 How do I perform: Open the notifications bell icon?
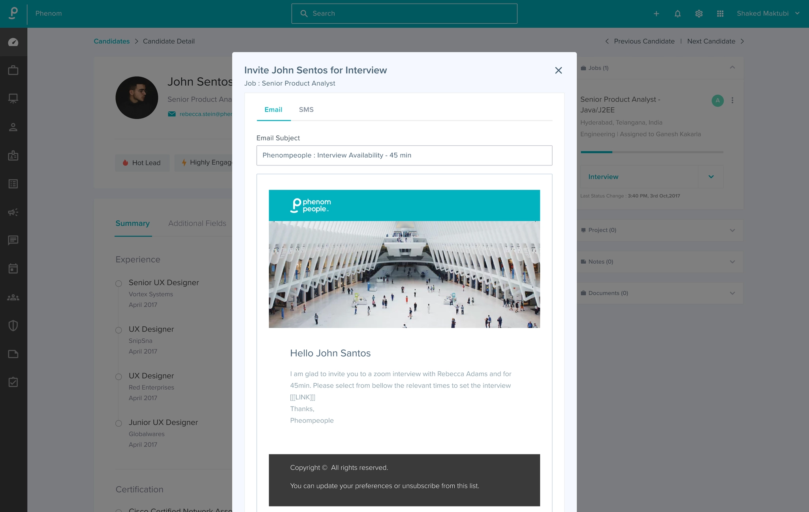coord(677,13)
